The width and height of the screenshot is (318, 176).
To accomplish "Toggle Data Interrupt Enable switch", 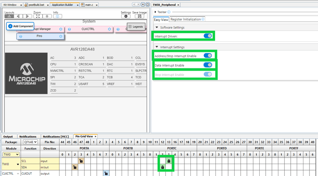I will [208, 65].
